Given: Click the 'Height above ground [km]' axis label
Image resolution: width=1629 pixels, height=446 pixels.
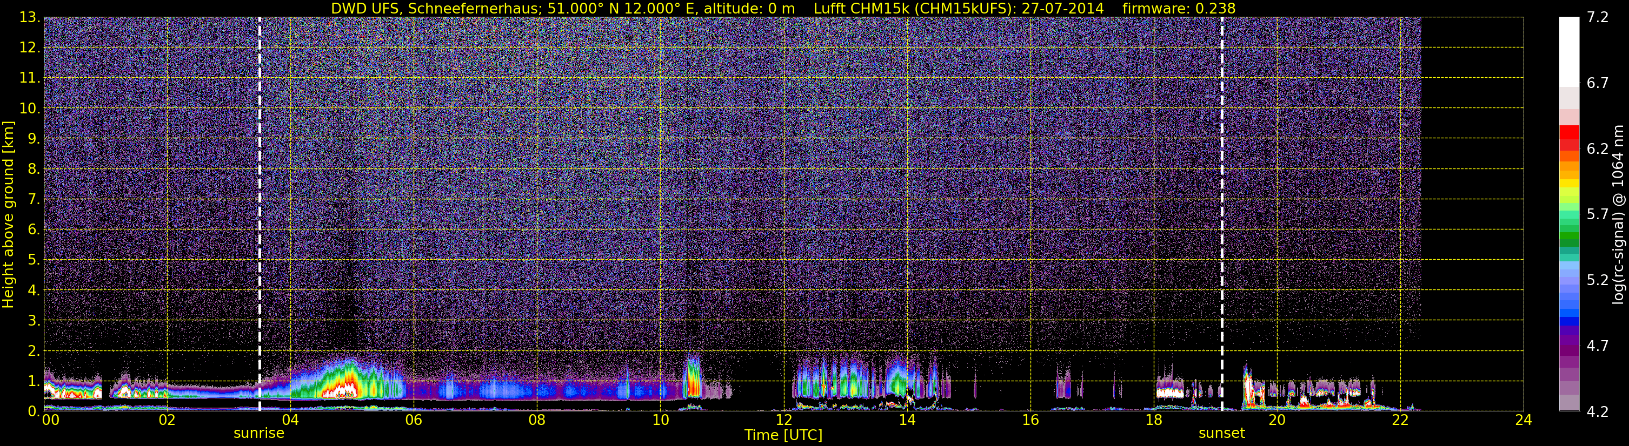Looking at the screenshot, I should (x=8, y=214).
